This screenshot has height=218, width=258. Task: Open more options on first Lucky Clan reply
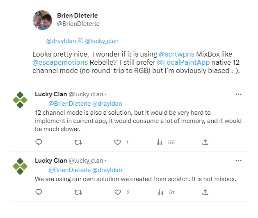click(238, 94)
